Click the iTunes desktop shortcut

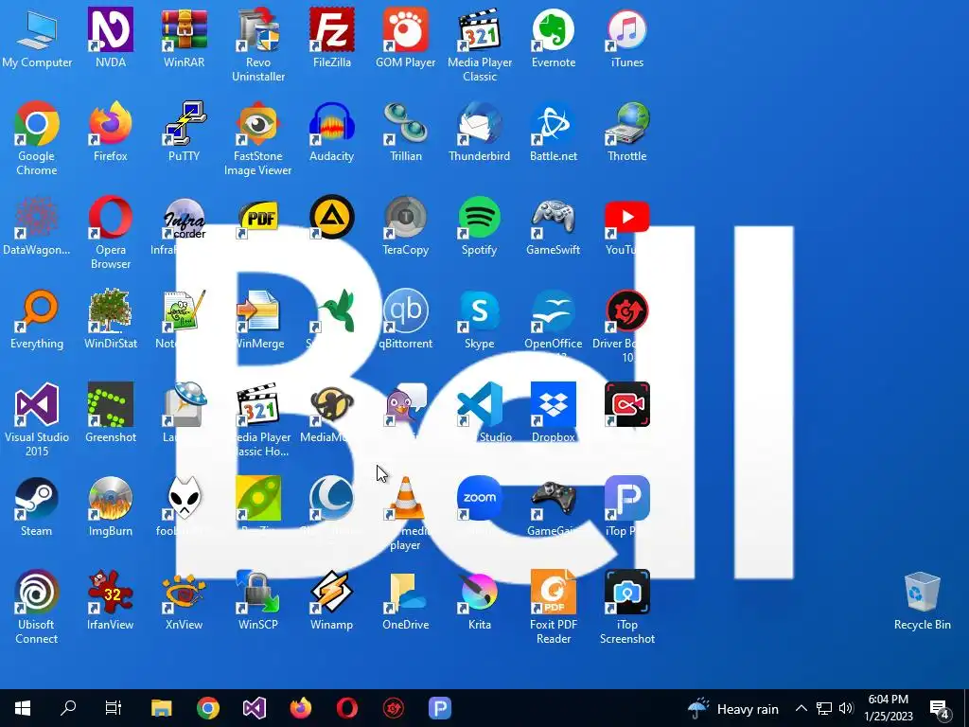[627, 30]
